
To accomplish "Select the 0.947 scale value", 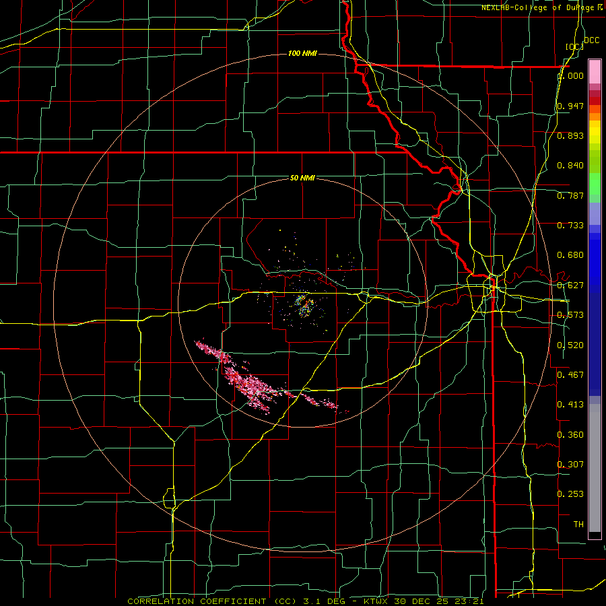I will pyautogui.click(x=570, y=106).
